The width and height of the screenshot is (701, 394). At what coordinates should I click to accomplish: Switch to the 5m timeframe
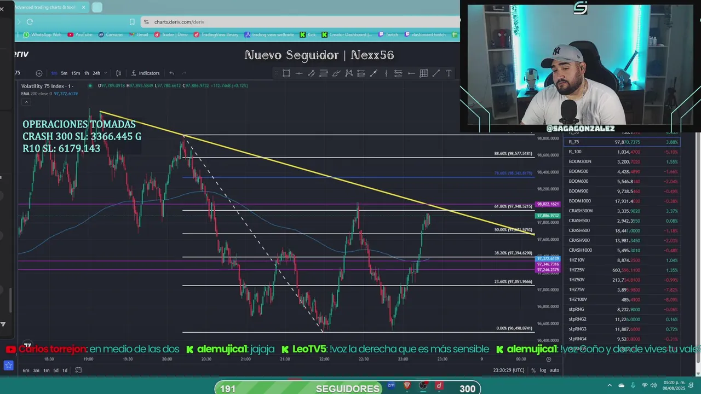click(x=64, y=73)
